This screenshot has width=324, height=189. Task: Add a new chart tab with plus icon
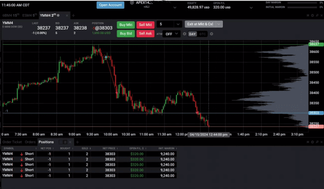coord(74,16)
